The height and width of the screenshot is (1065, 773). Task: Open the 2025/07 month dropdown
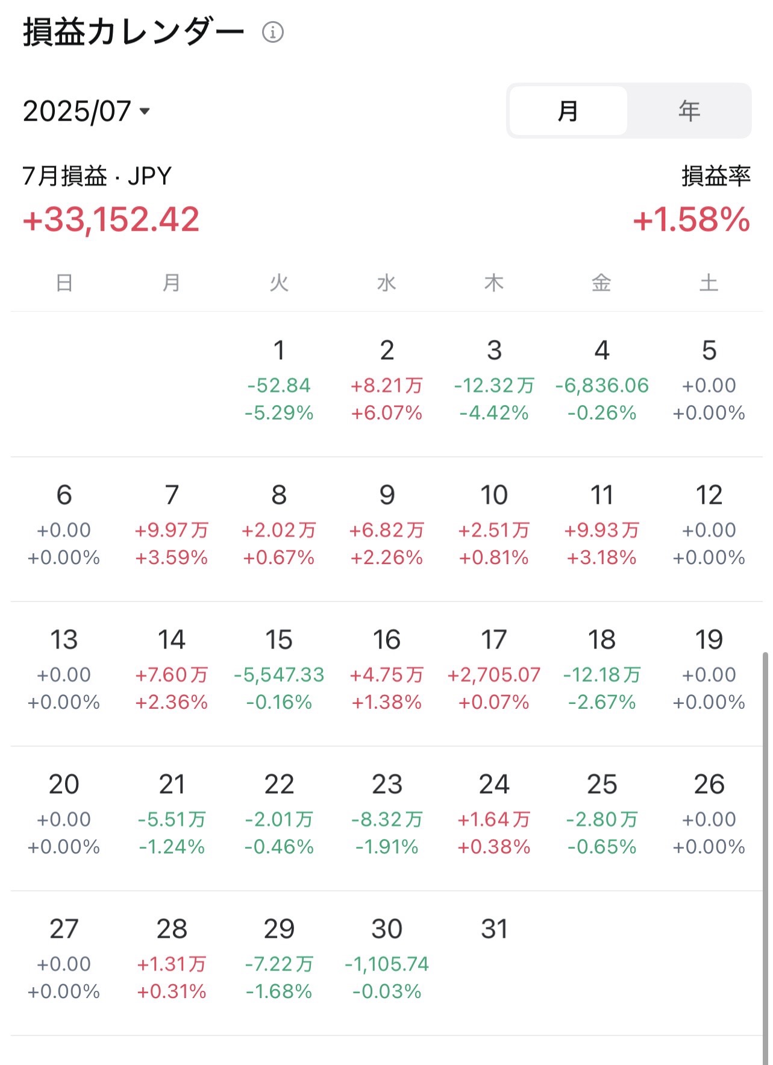tap(86, 111)
